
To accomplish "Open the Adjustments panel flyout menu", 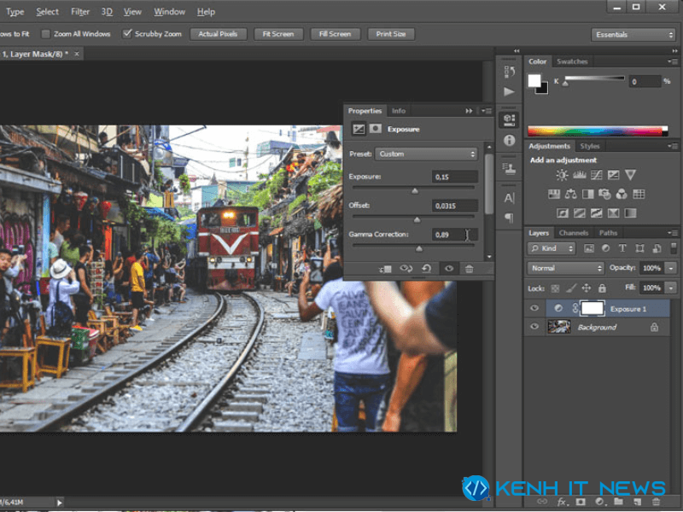I will tap(672, 146).
